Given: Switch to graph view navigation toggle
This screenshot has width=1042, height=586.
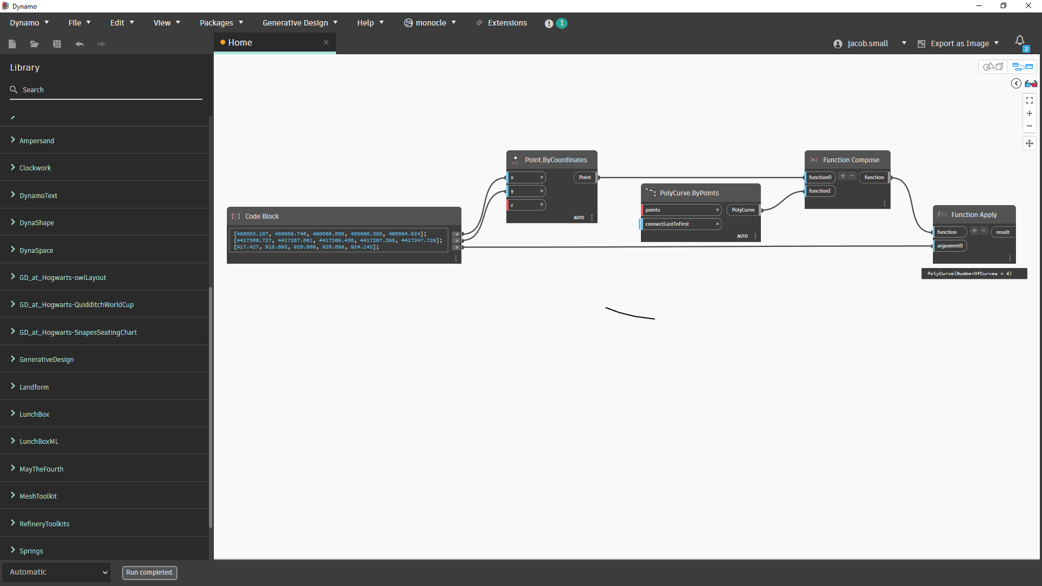Looking at the screenshot, I should [1022, 67].
